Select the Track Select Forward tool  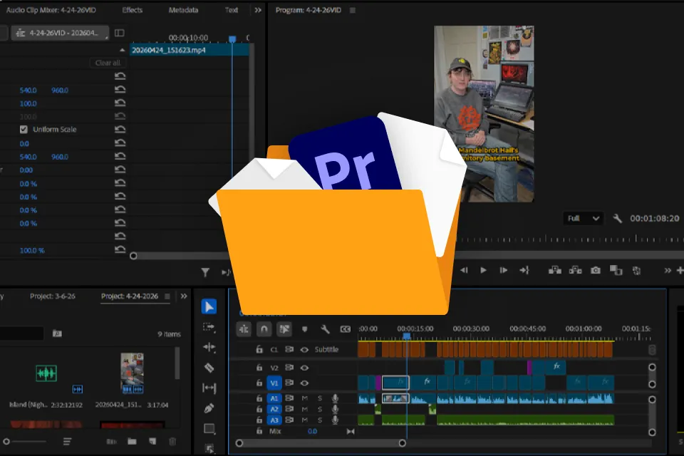click(209, 327)
